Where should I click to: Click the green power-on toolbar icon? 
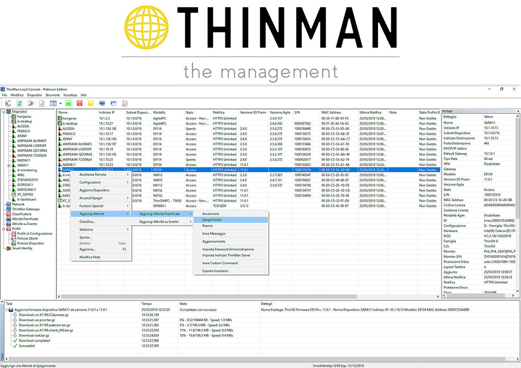pyautogui.click(x=68, y=103)
